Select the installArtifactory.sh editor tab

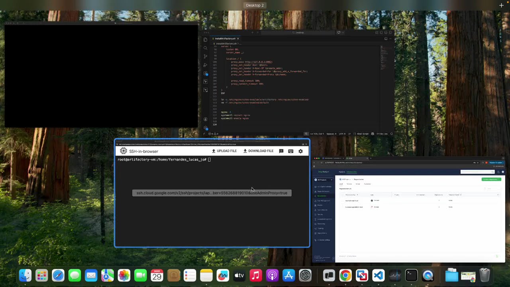225,39
